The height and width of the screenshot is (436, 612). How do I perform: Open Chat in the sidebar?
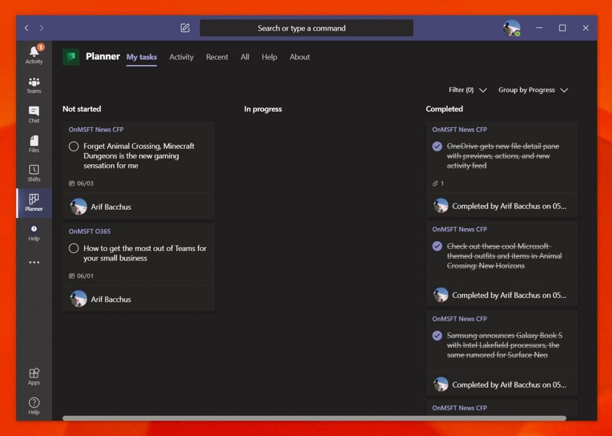[x=34, y=115]
